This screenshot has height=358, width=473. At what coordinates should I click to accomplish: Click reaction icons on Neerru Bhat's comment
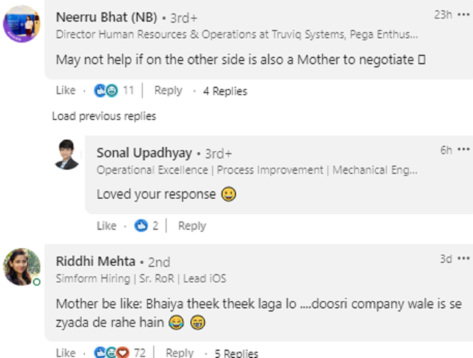[x=106, y=91]
